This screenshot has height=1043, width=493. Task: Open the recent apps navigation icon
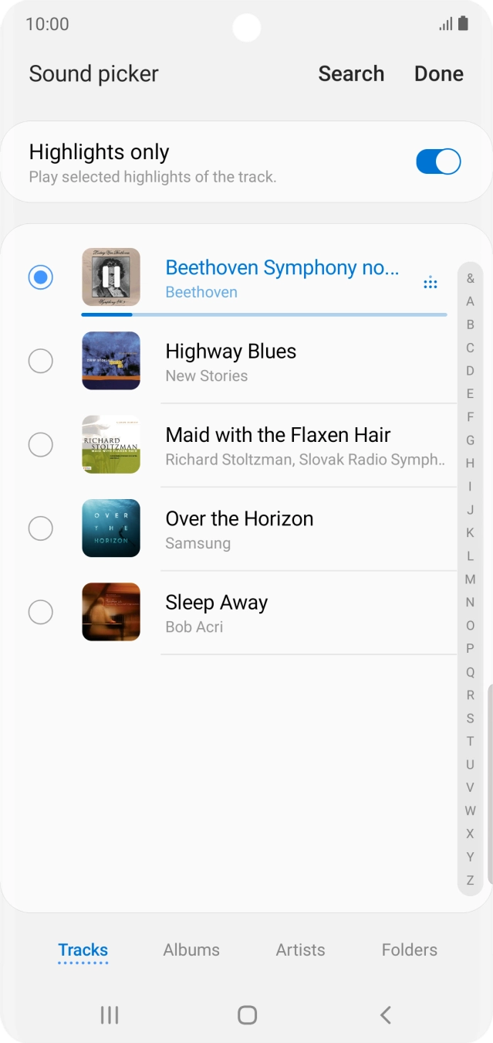(110, 1014)
